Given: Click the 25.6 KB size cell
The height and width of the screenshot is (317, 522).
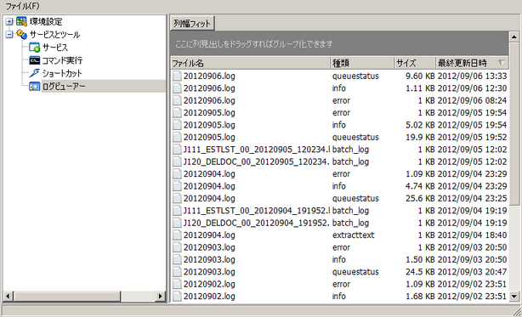Looking at the screenshot, I should (x=420, y=199).
